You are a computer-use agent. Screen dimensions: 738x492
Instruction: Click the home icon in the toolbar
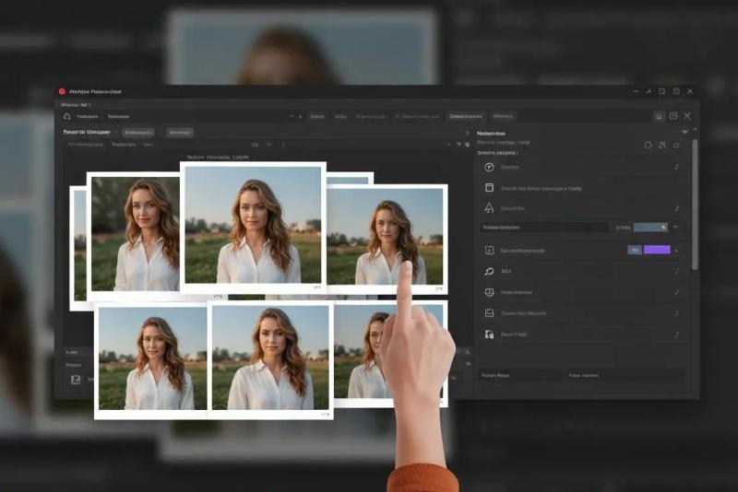(x=66, y=116)
